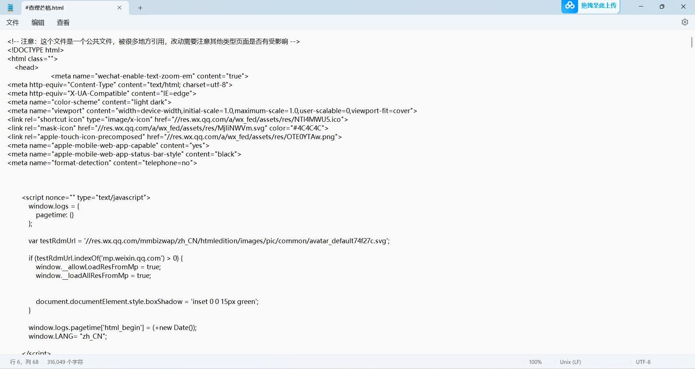Click the apple-mobile-web-app-status-bar-style line
695x369 pixels.
click(124, 154)
